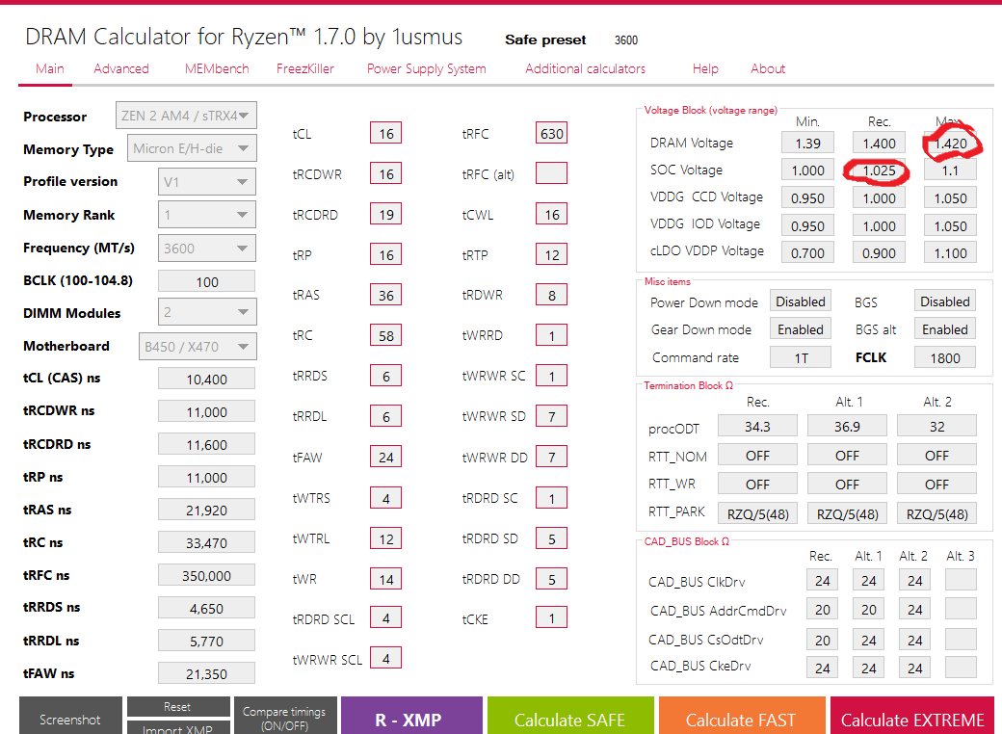
Task: Open the Profile version dropdown
Action: 207,181
